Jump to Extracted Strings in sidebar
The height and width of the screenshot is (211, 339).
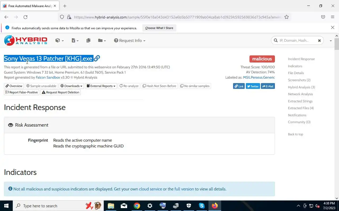[300, 101]
